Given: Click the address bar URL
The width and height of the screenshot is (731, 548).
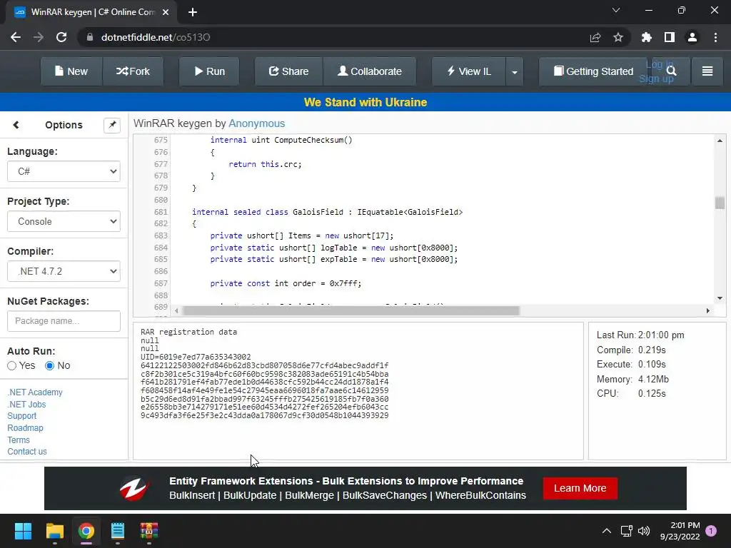Looking at the screenshot, I should [156, 37].
